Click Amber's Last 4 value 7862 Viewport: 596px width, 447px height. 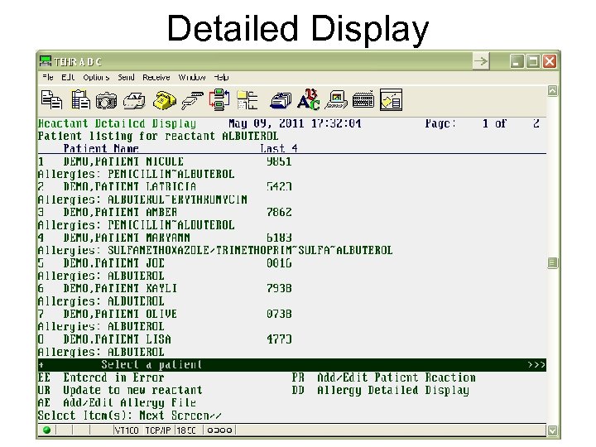click(279, 212)
